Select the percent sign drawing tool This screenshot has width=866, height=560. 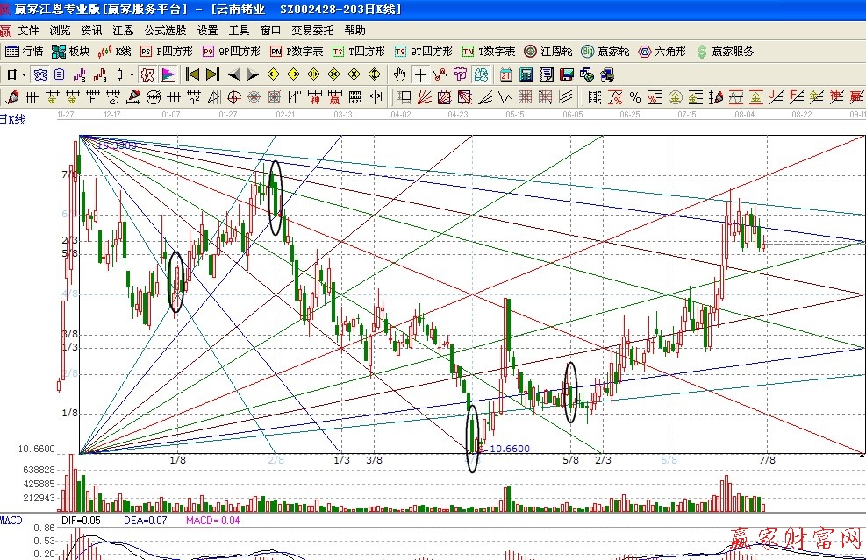click(634, 96)
